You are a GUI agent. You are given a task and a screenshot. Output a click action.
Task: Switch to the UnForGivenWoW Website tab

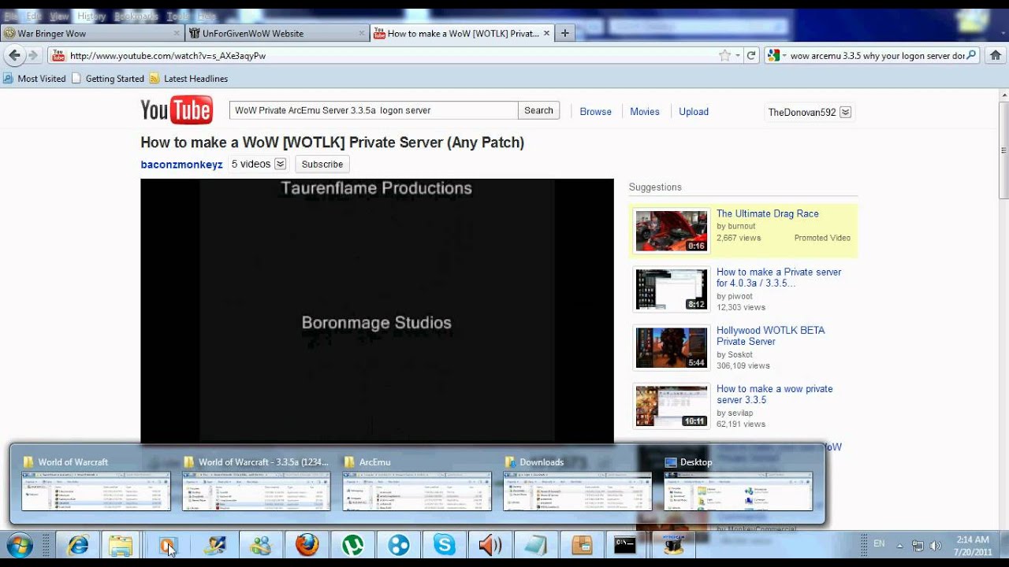277,33
